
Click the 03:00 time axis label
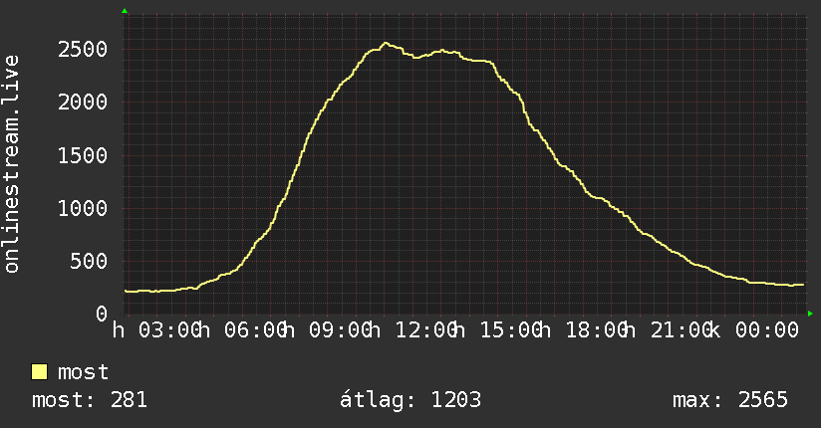169,330
